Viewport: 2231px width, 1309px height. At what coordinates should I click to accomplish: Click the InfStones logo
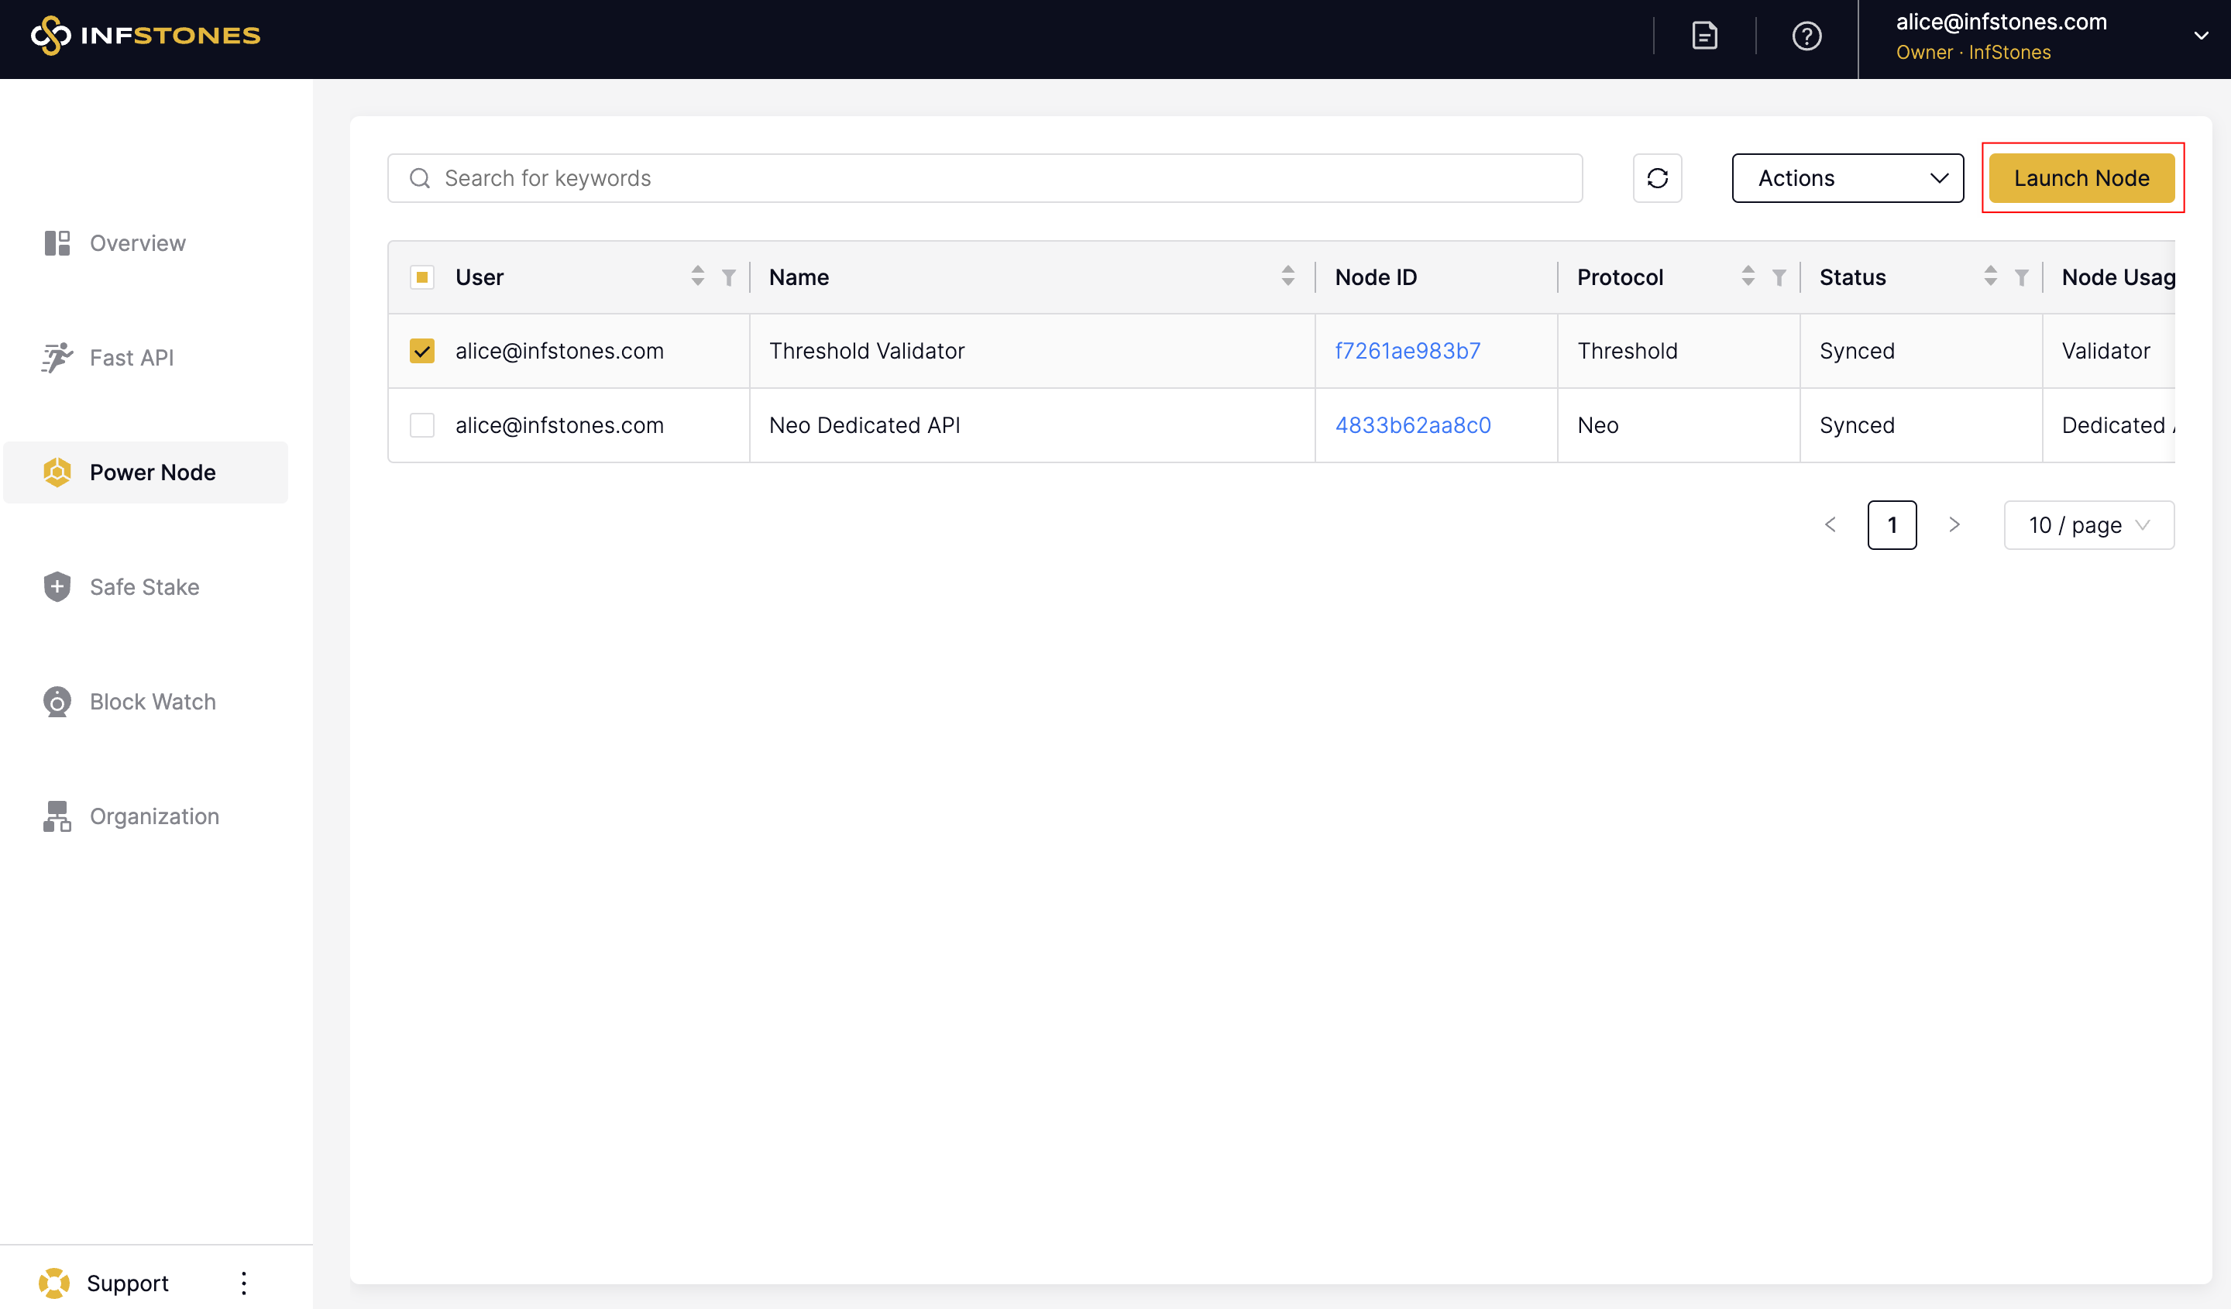point(146,36)
